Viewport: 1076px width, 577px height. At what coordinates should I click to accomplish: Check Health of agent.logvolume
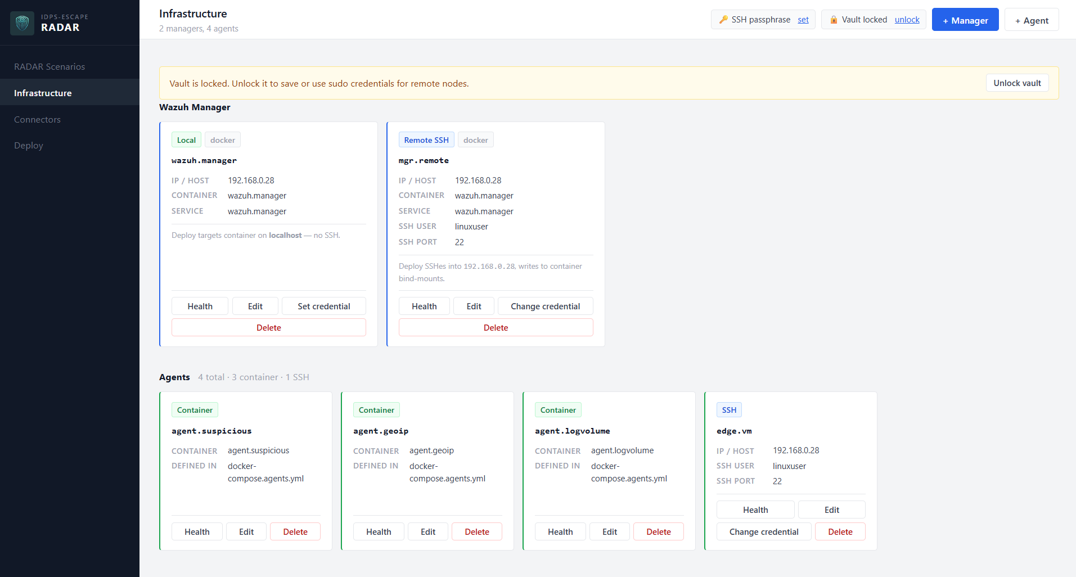coord(560,531)
